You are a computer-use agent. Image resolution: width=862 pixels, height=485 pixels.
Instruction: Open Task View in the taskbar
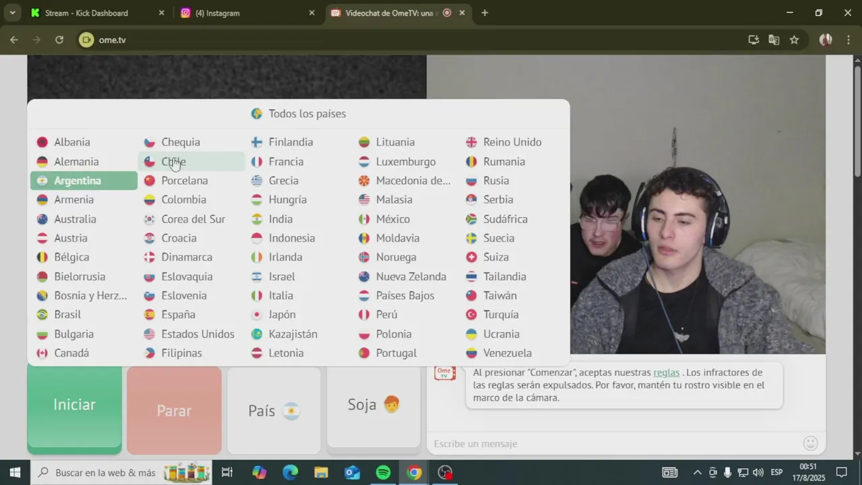(227, 472)
